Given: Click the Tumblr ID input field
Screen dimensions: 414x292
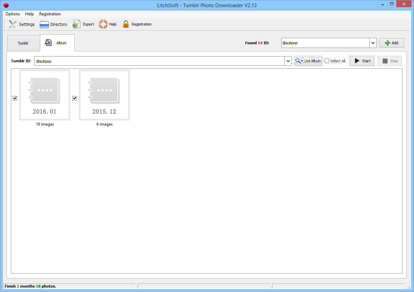Looking at the screenshot, I should [159, 61].
